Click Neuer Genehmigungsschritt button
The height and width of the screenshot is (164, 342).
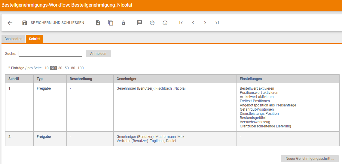[x=310, y=159]
